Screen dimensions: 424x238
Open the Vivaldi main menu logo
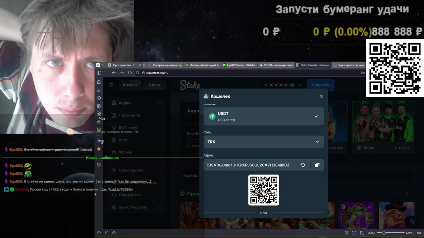click(x=98, y=65)
